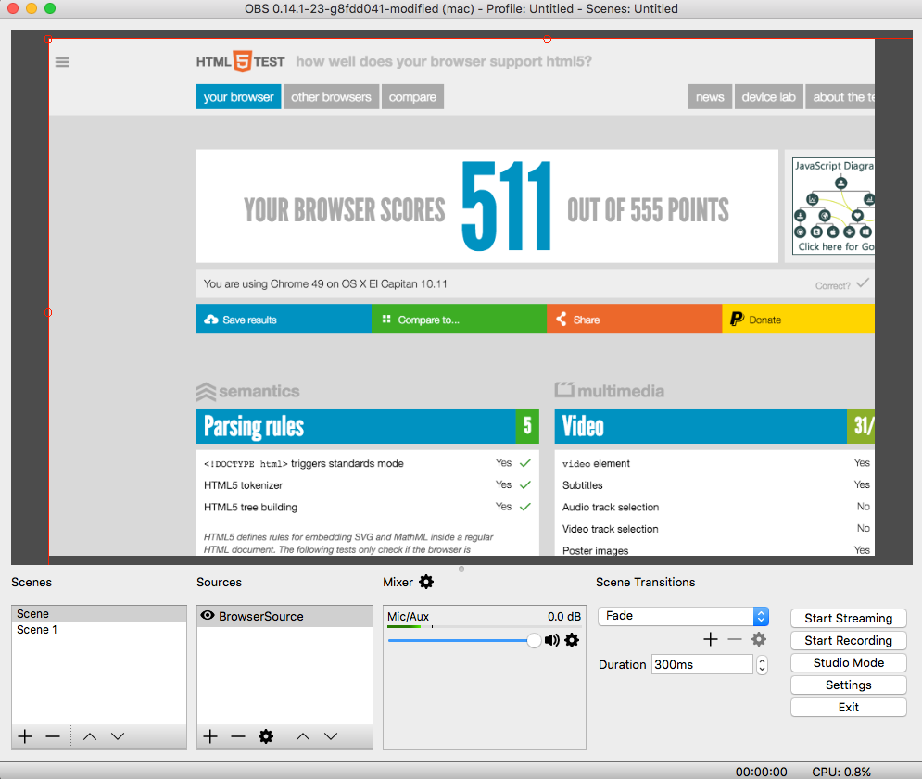The width and height of the screenshot is (922, 779).
Task: Remove scene transition with minus icon
Action: coord(735,639)
